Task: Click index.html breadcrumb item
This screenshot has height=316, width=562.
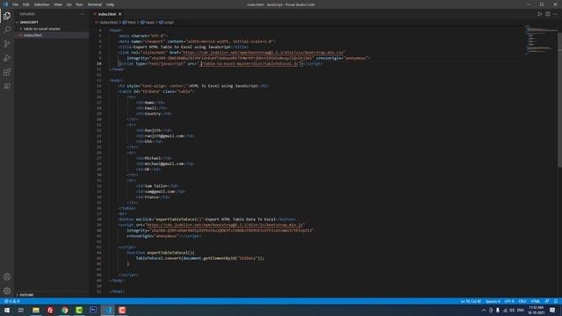Action: point(109,22)
